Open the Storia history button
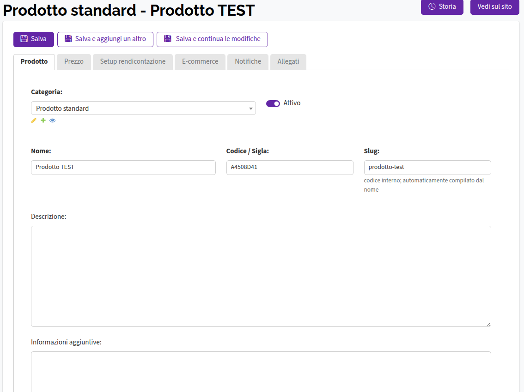 [x=442, y=7]
